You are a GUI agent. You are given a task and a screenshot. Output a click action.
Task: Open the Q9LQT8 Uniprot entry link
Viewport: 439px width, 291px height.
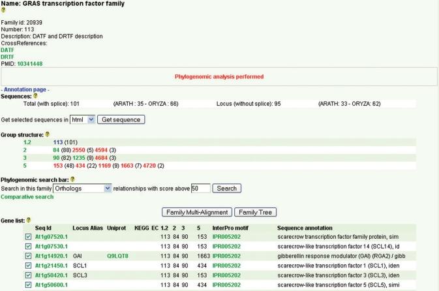(117, 256)
